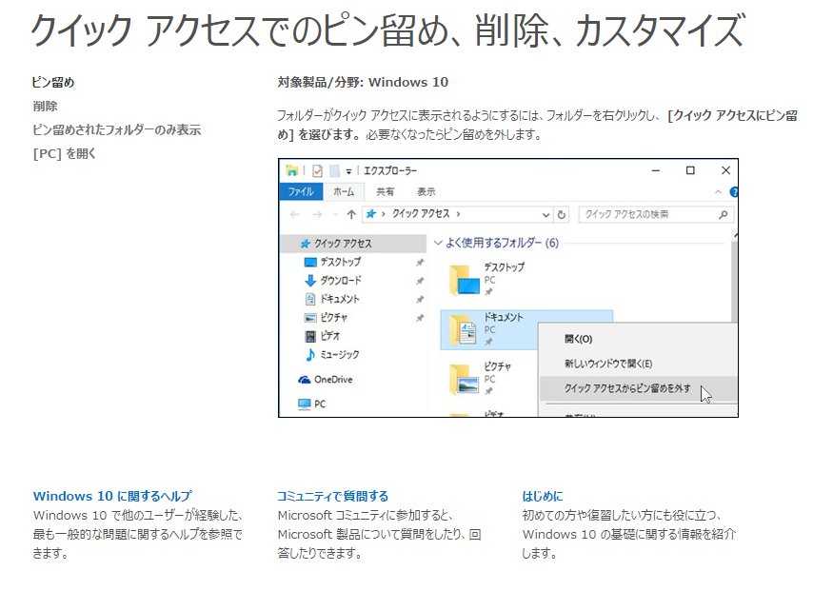Click the クイック アクセスの検索 search field

[656, 214]
